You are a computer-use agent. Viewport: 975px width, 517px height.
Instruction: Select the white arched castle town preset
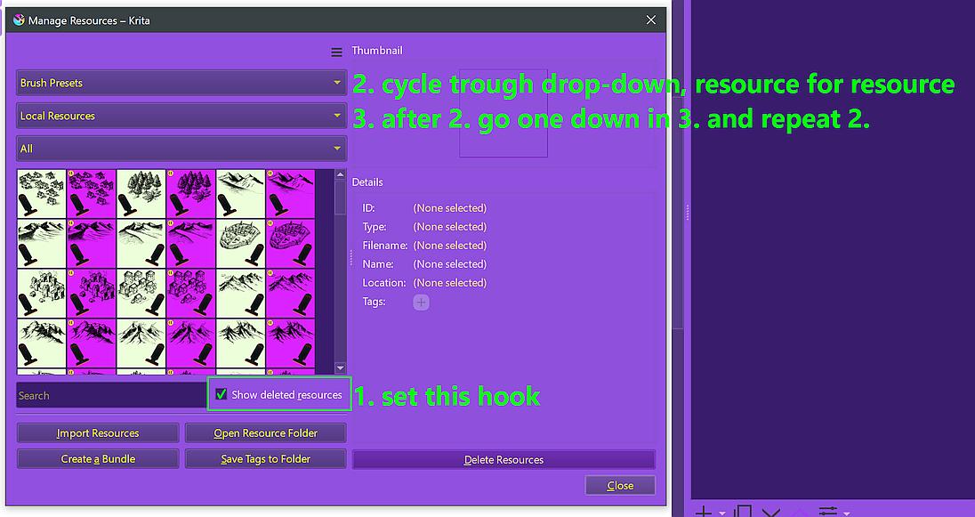tap(42, 293)
